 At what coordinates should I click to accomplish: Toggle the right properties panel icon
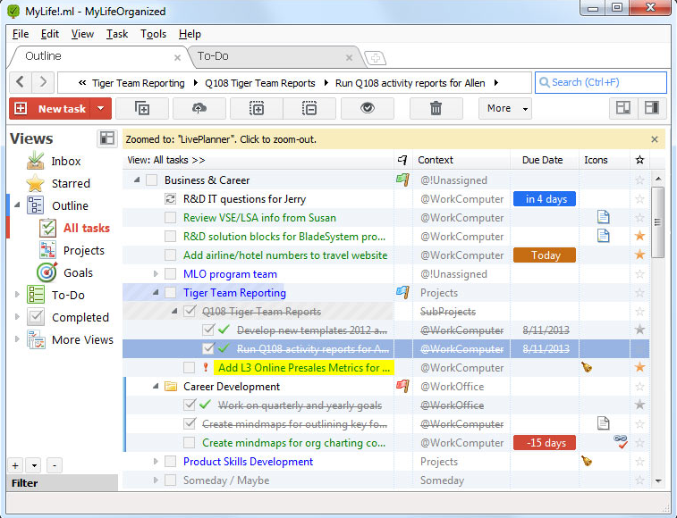pyautogui.click(x=651, y=108)
